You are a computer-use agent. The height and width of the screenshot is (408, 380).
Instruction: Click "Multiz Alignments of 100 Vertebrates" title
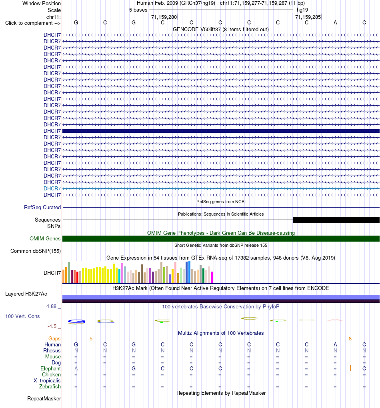pyautogui.click(x=221, y=333)
